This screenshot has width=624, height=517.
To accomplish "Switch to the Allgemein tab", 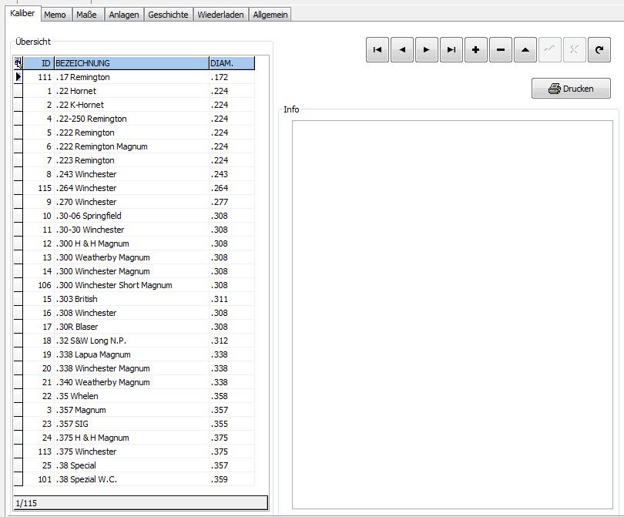I will [270, 15].
